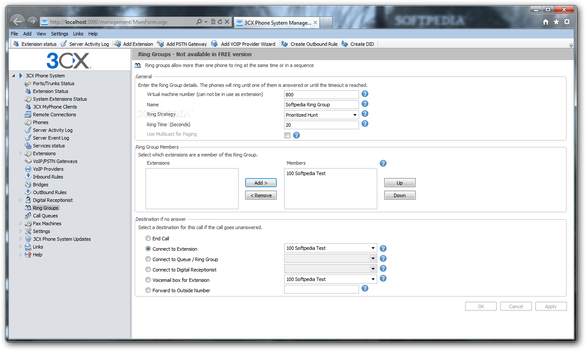
Task: Click the Create Outbound Rule toolbar icon
Action: pos(285,44)
